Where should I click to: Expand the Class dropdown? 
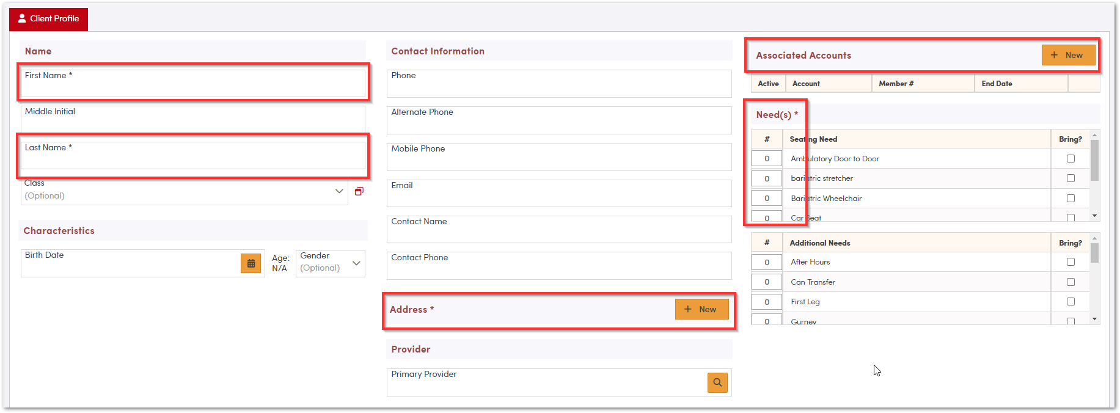click(x=339, y=191)
